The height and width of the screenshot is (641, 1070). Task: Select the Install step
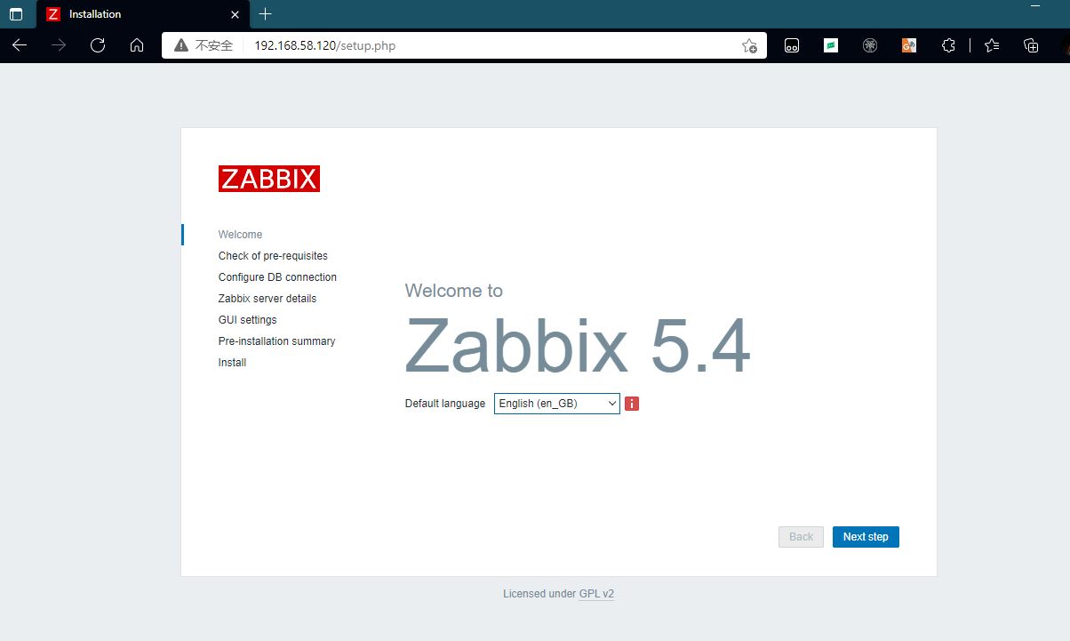pos(232,363)
